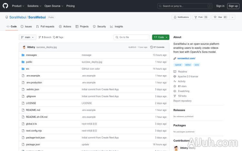This screenshot has height=151, width=242.
Task: Switch to the Pull requests tab
Action: click(45, 26)
